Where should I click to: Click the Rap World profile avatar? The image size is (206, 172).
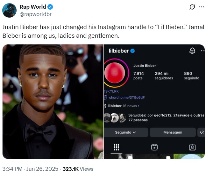click(9, 10)
